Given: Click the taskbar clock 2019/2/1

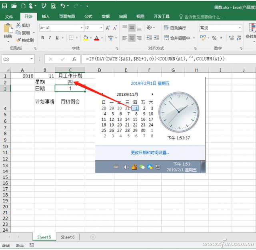Looking at the screenshot, I should coord(182,167).
